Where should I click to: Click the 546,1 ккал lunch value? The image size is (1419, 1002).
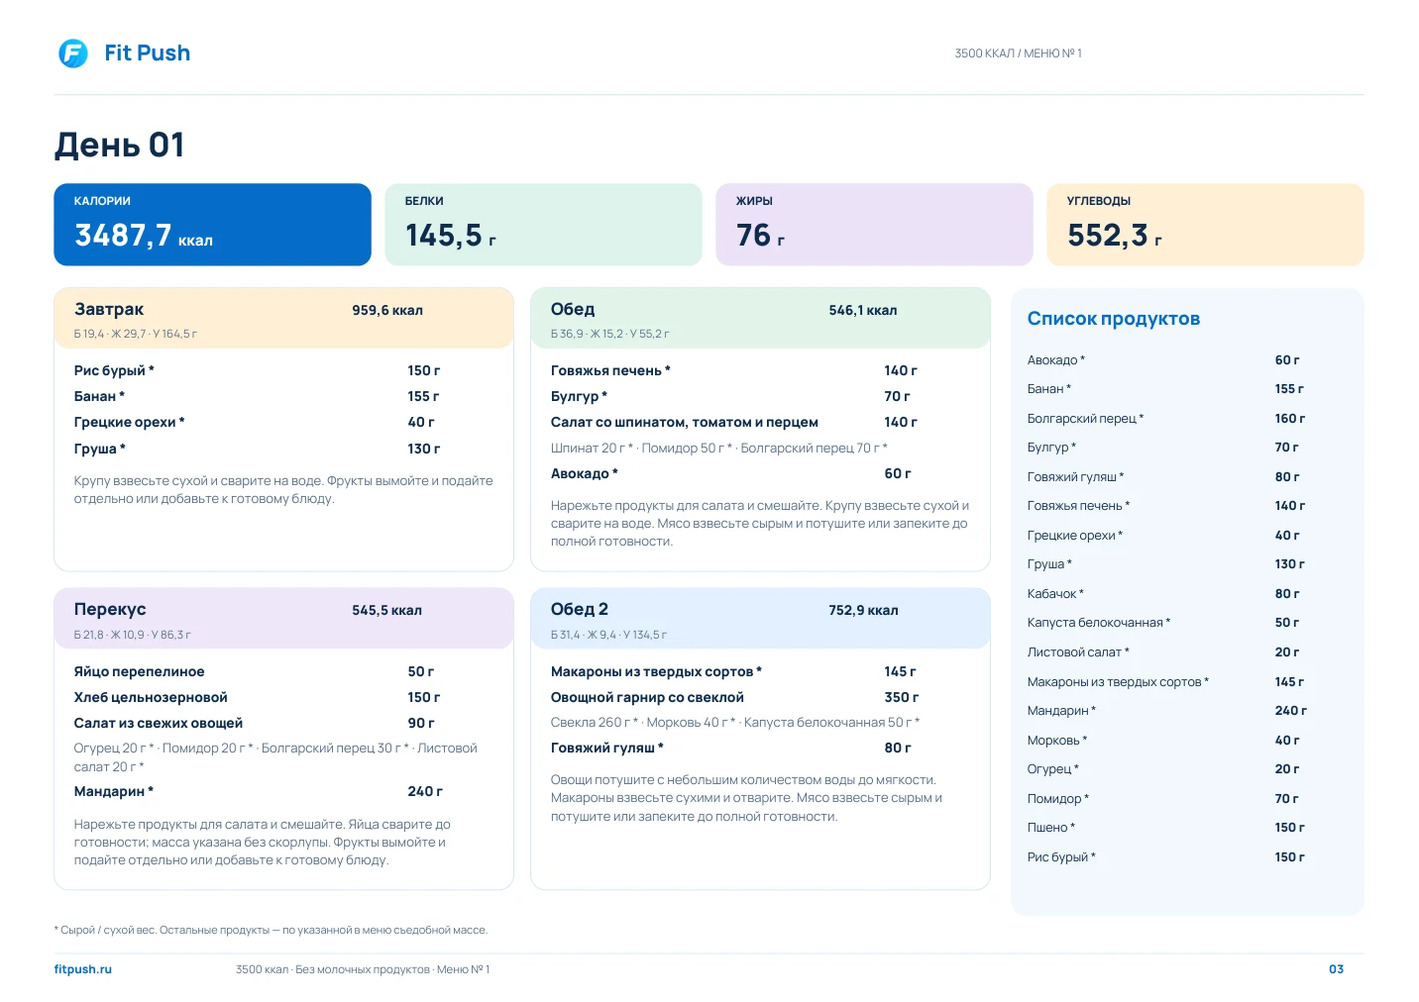pyautogui.click(x=863, y=310)
